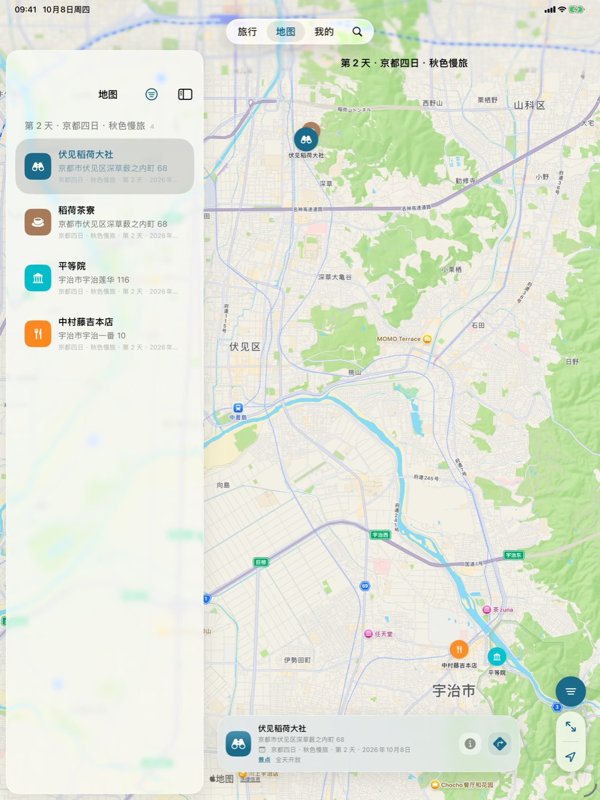Tap the locate-me arrow icon
Image resolution: width=600 pixels, height=800 pixels.
click(571, 757)
